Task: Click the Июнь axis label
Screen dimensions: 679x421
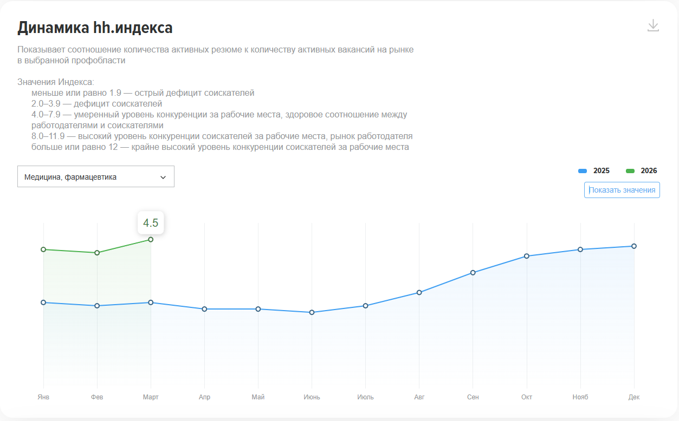Action: [312, 397]
